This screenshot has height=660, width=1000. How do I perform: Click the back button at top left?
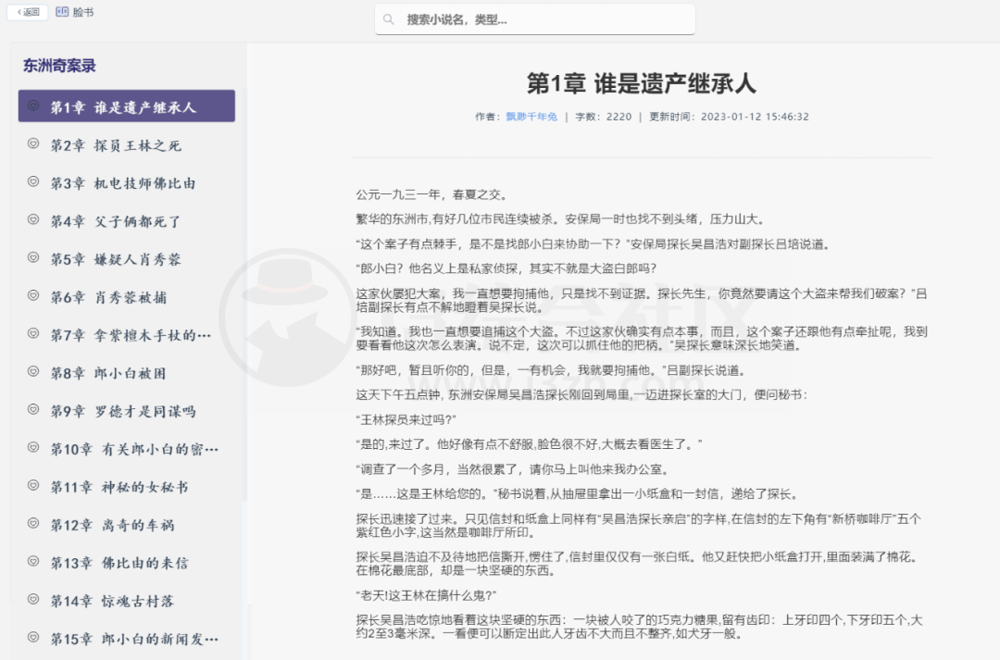[x=28, y=12]
